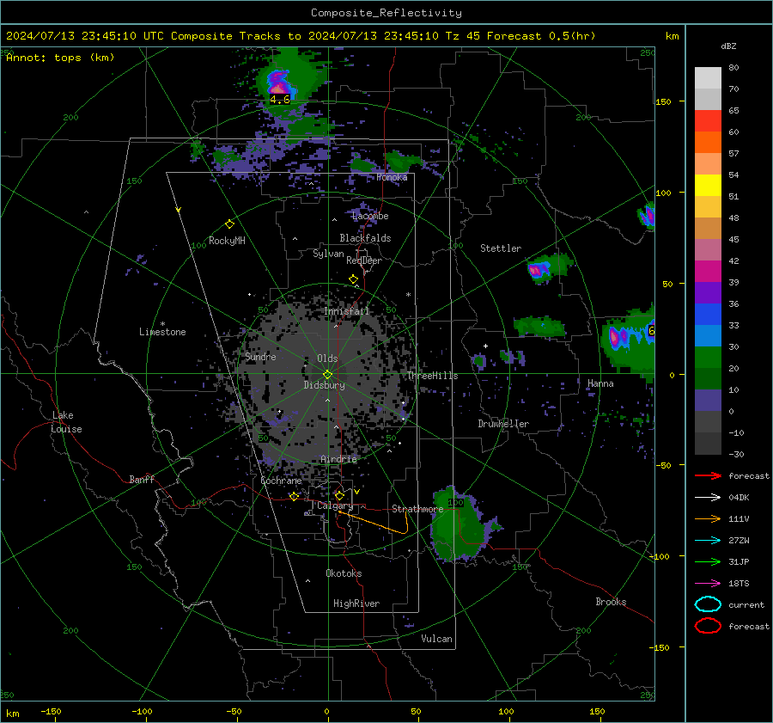Screen dimensions: 773x723
Task: Select the green 31JP track arrow
Action: [708, 561]
